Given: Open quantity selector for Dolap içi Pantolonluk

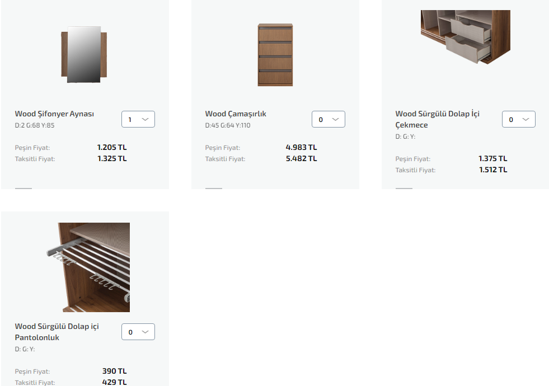Looking at the screenshot, I should (138, 332).
